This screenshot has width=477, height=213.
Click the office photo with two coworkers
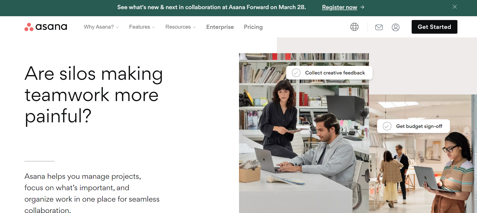point(304,133)
